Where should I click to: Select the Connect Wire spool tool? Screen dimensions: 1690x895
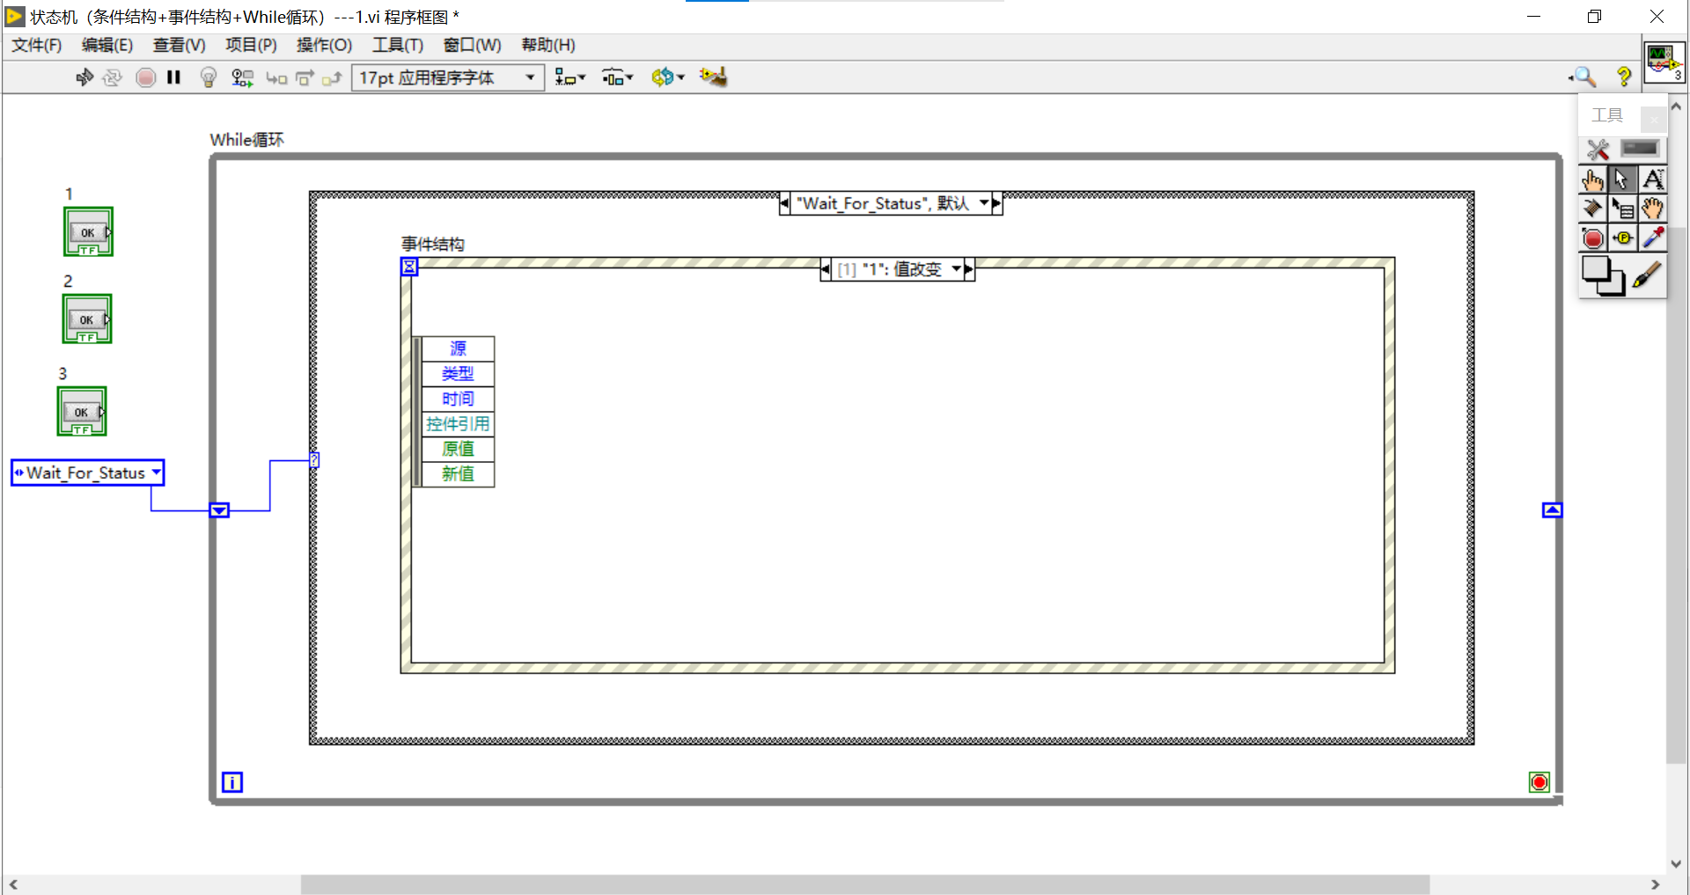coord(1593,209)
